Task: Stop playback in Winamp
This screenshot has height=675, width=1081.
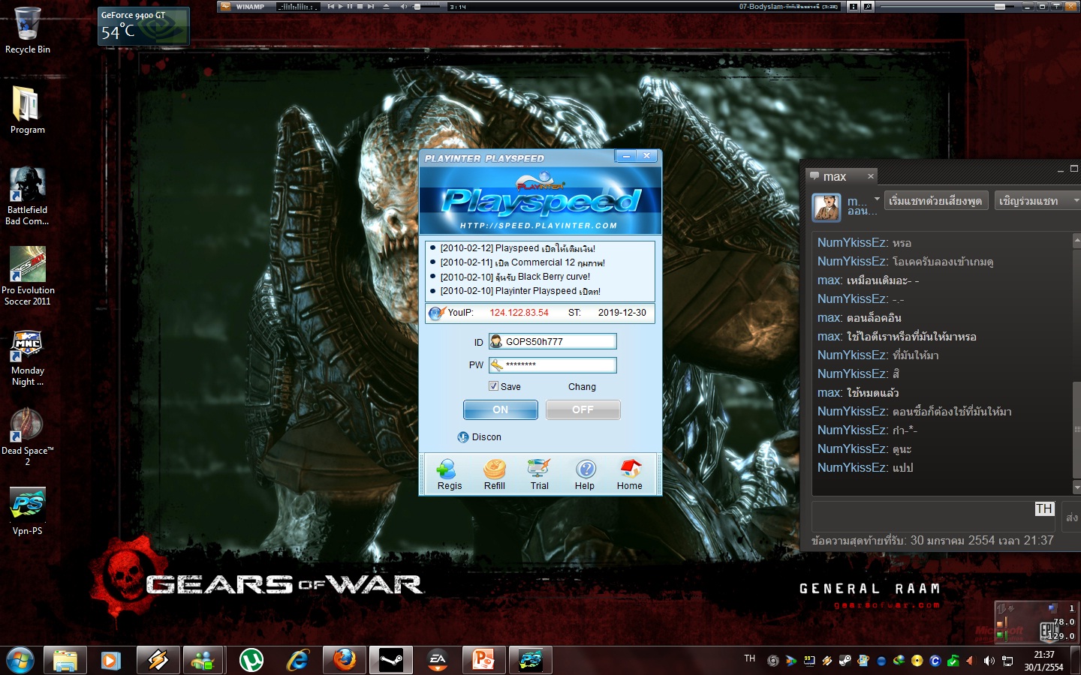Action: [x=360, y=7]
